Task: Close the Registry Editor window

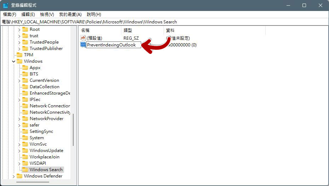Action: pyautogui.click(x=321, y=5)
